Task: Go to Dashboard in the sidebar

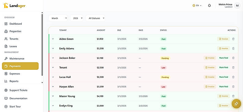Action: coord(20,24)
